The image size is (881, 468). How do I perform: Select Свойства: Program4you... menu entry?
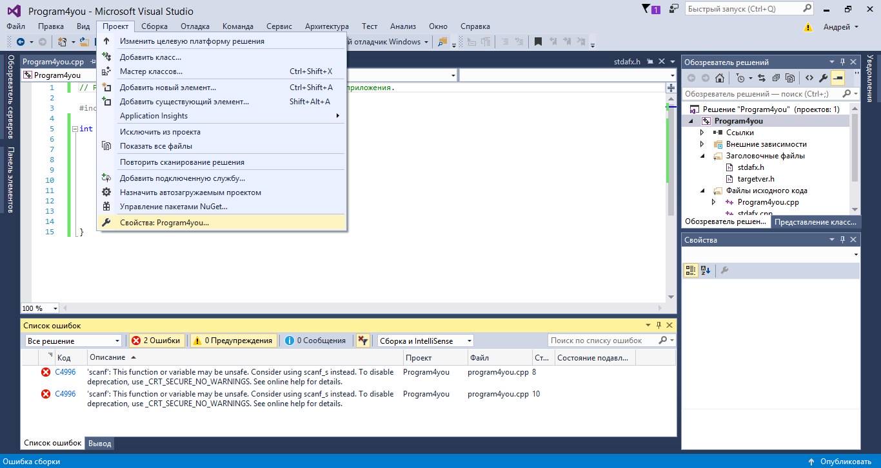click(x=222, y=223)
